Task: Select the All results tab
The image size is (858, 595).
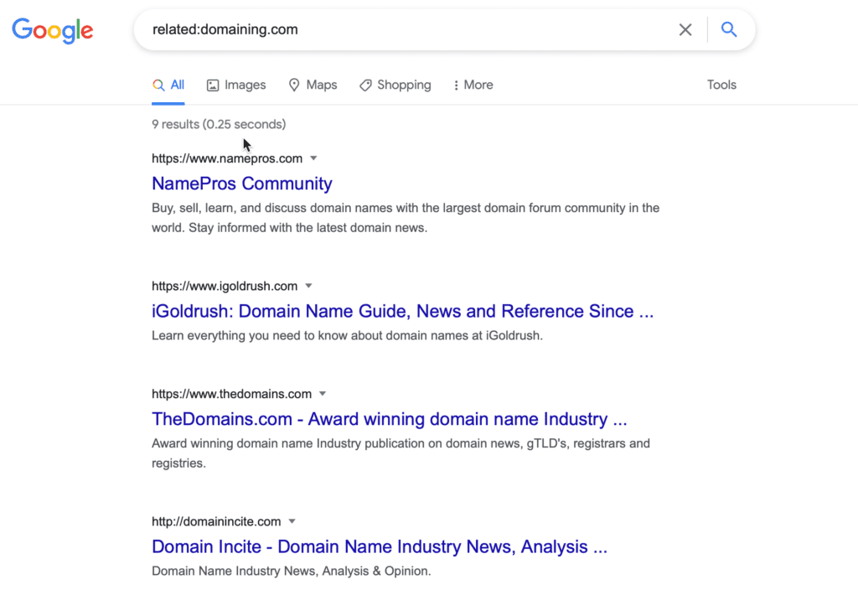Action: point(168,85)
